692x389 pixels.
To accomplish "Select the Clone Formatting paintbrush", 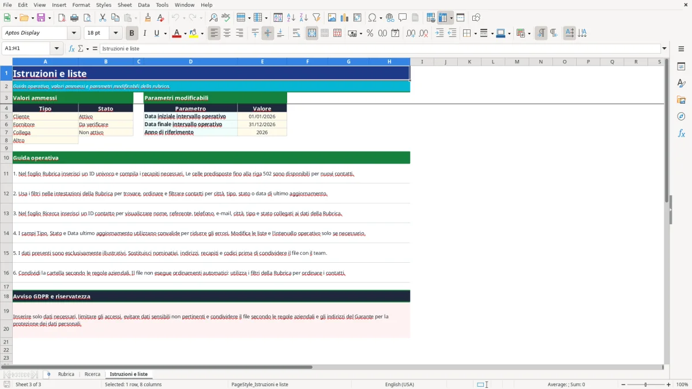I will pyautogui.click(x=148, y=18).
